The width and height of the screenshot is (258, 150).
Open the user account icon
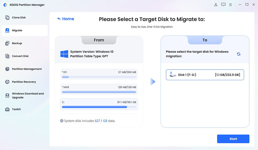[216, 5]
